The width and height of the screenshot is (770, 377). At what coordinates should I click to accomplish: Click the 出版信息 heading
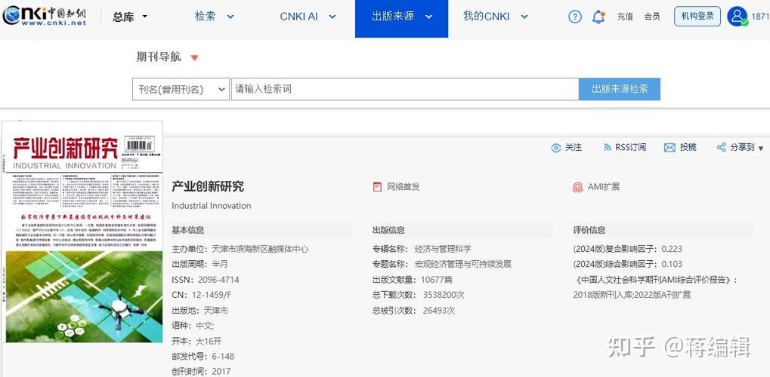[x=388, y=231]
